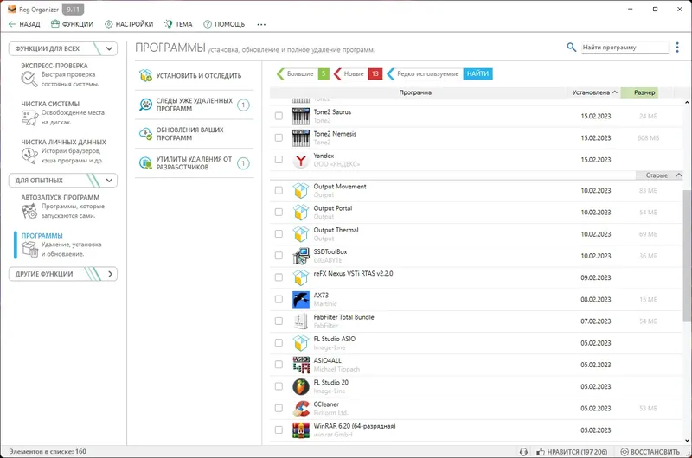Go back with Назад

coord(24,24)
